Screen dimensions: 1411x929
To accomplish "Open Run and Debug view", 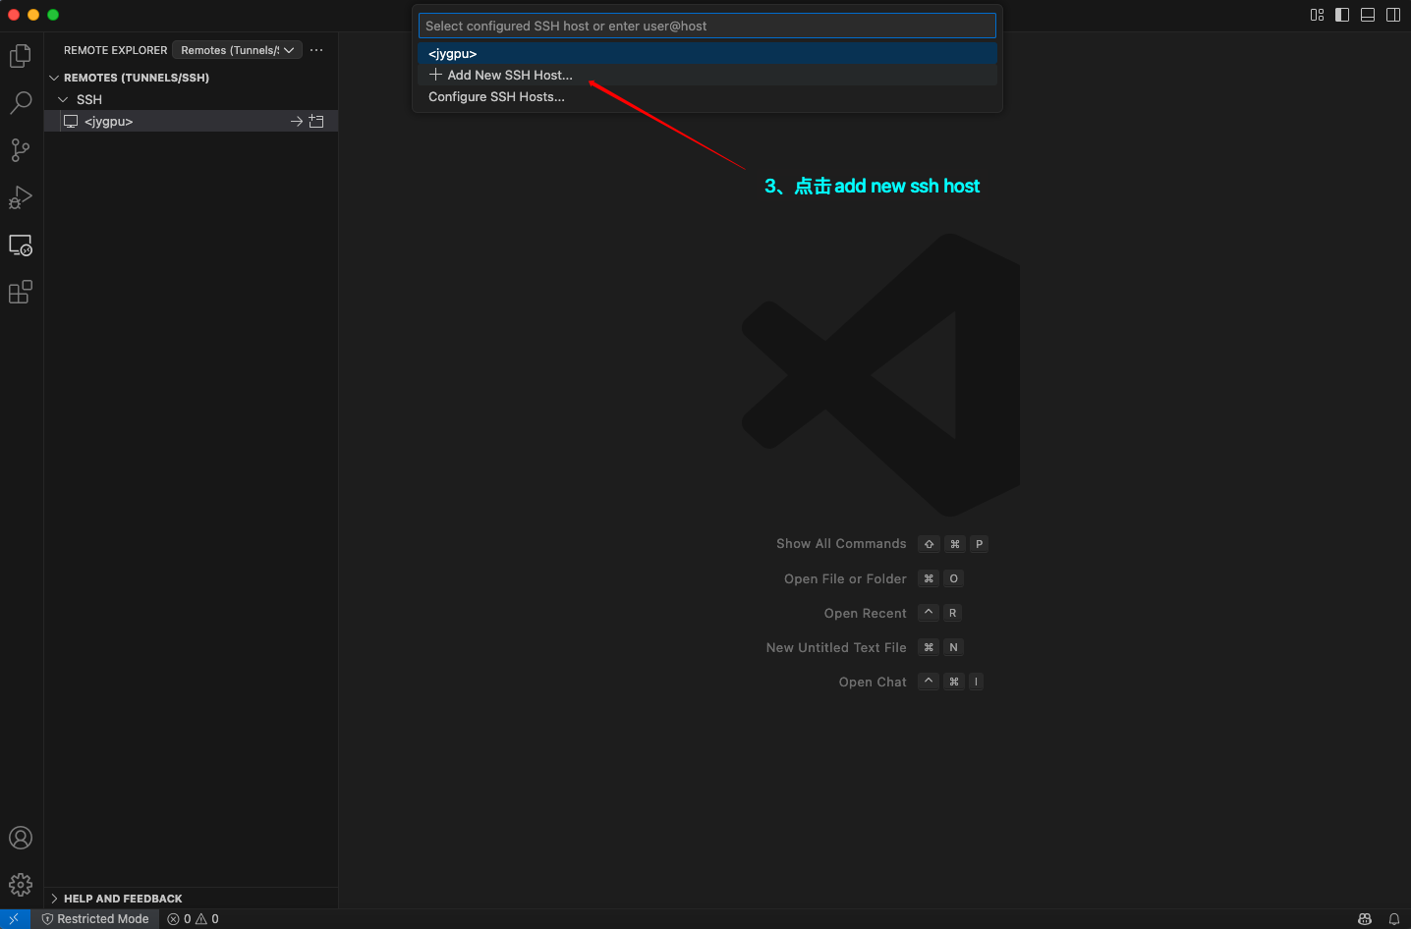I will [21, 197].
